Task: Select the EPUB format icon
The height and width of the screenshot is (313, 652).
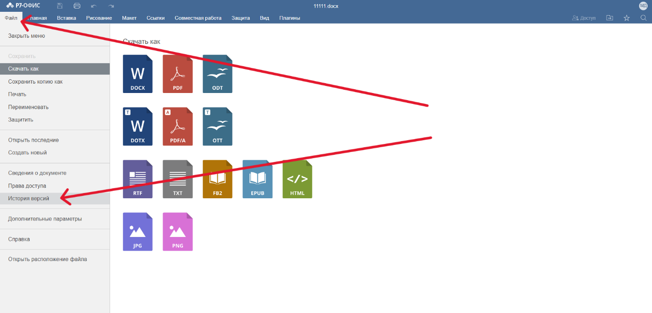Action: 257,179
